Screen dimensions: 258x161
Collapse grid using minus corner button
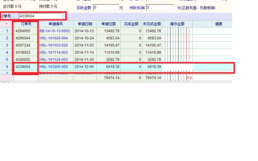(x=7, y=24)
